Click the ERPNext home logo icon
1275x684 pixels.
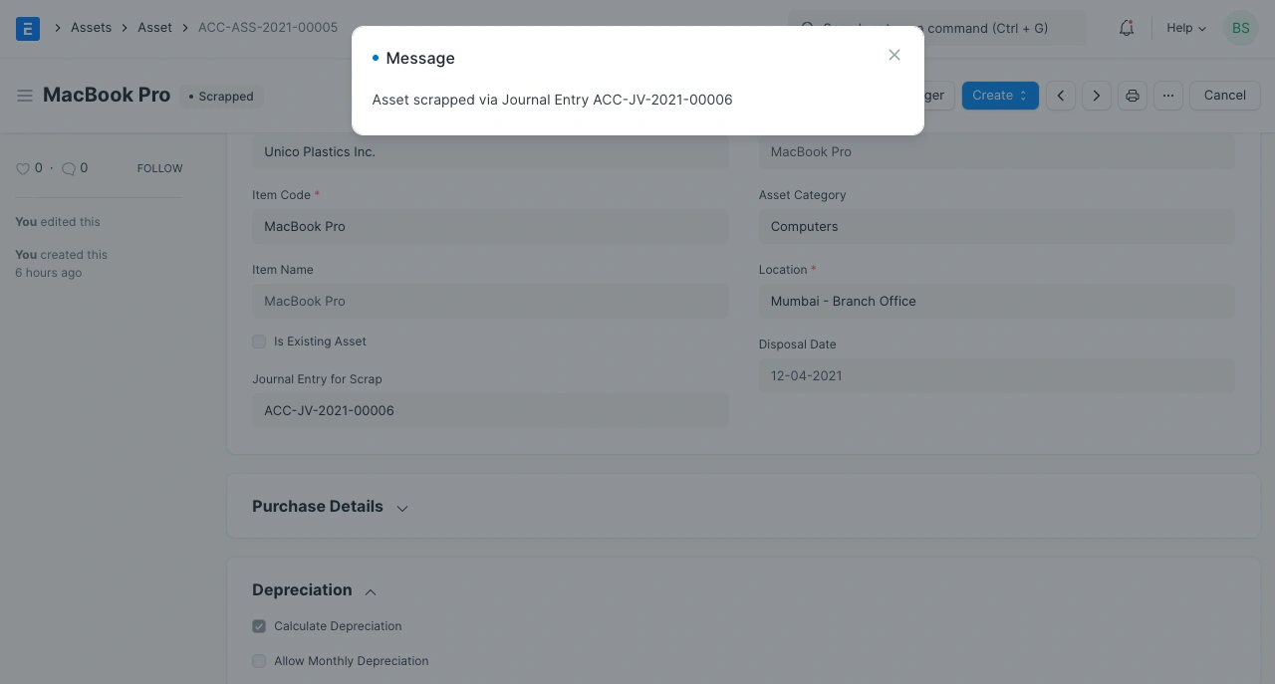click(x=28, y=28)
